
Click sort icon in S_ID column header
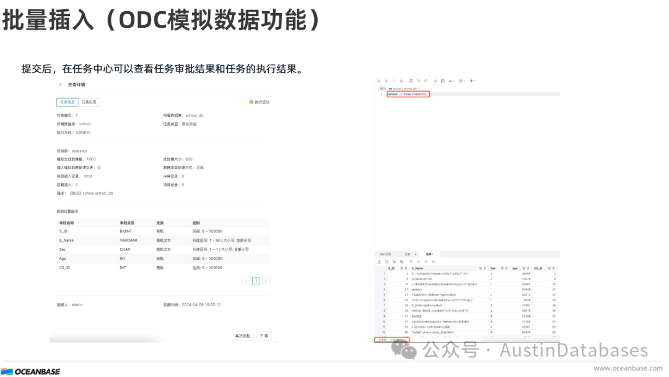(x=406, y=268)
